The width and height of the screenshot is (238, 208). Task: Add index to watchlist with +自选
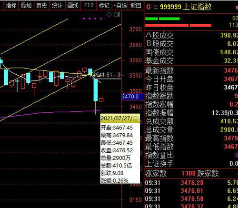pyautogui.click(x=120, y=5)
